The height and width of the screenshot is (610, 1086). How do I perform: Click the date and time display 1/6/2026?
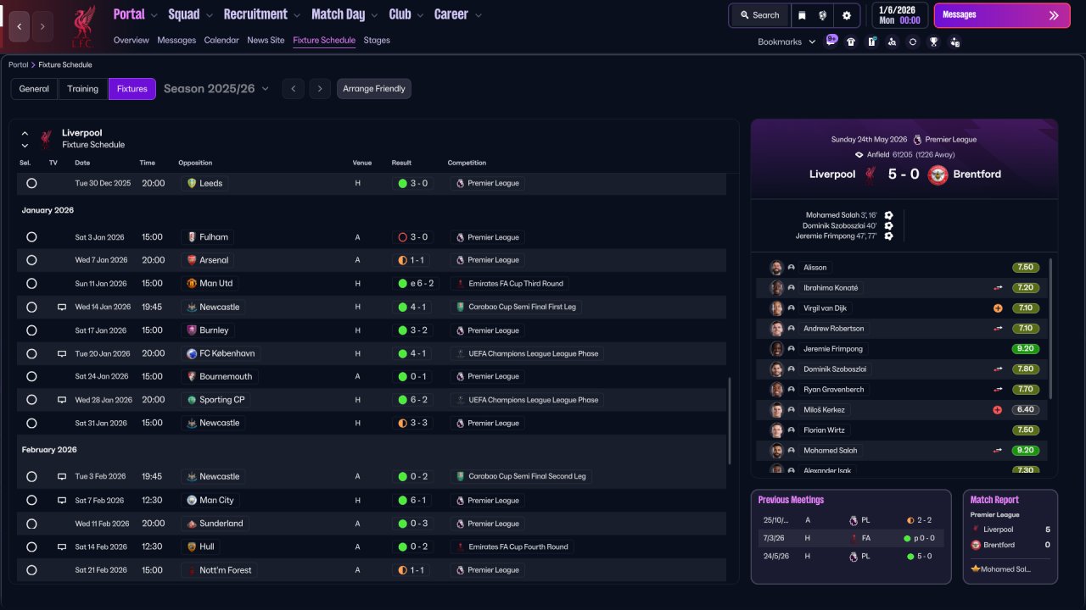[898, 15]
